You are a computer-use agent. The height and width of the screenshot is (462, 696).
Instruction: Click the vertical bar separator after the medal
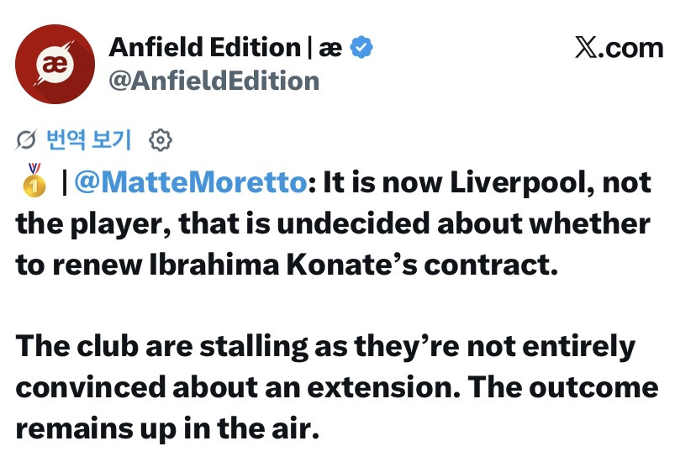65,182
